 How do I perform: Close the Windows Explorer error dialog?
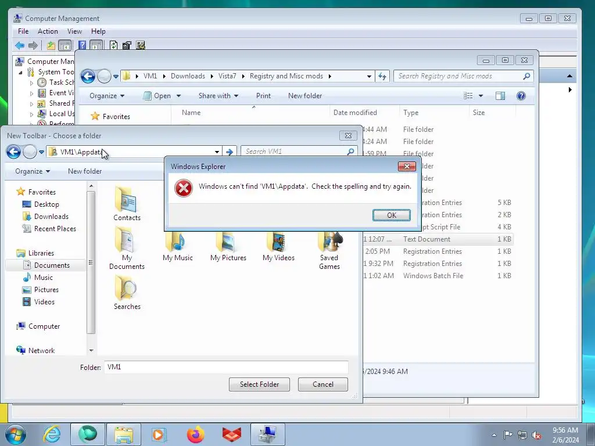point(407,166)
